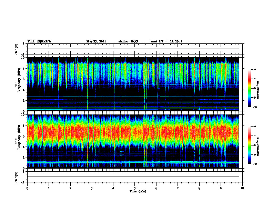Screen dimensions: 273x211
Task: Click the "5" minute tick label
Action: point(135,188)
